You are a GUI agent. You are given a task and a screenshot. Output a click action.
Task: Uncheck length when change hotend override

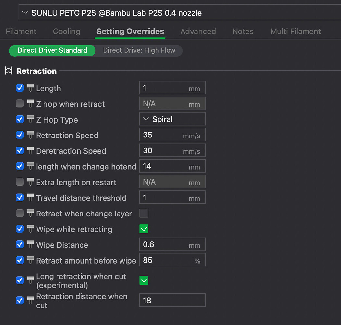click(x=20, y=166)
